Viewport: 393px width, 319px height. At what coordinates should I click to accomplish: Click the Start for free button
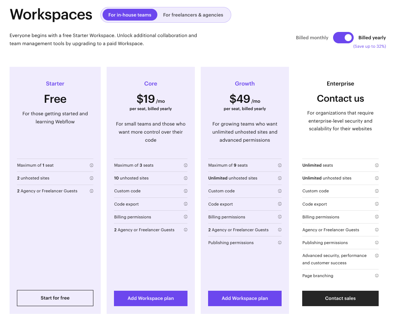[x=55, y=298]
